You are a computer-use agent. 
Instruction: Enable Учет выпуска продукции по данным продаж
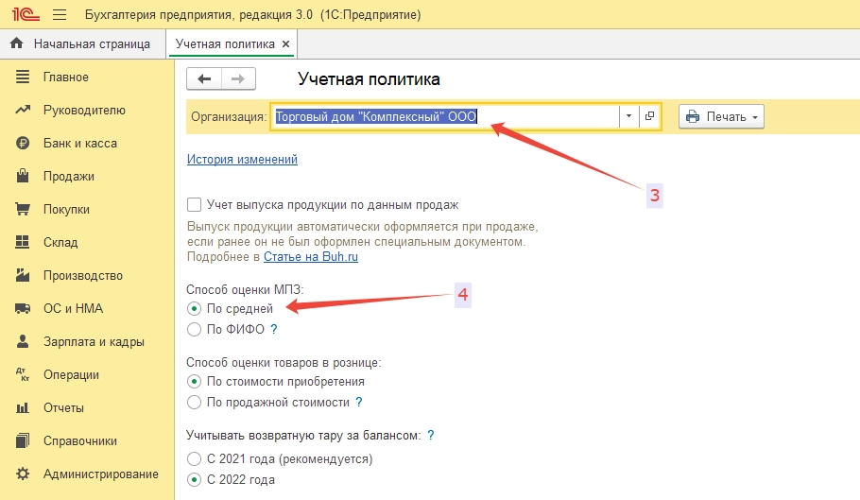(x=194, y=205)
